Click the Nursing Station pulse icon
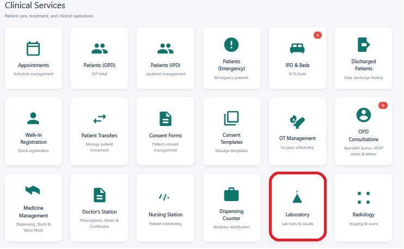 [164, 197]
